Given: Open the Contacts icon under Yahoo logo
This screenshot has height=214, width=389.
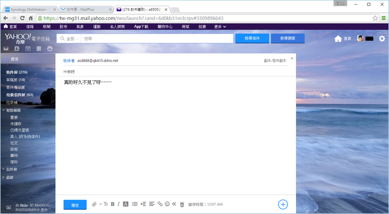Looking at the screenshot, I should tap(17, 49).
